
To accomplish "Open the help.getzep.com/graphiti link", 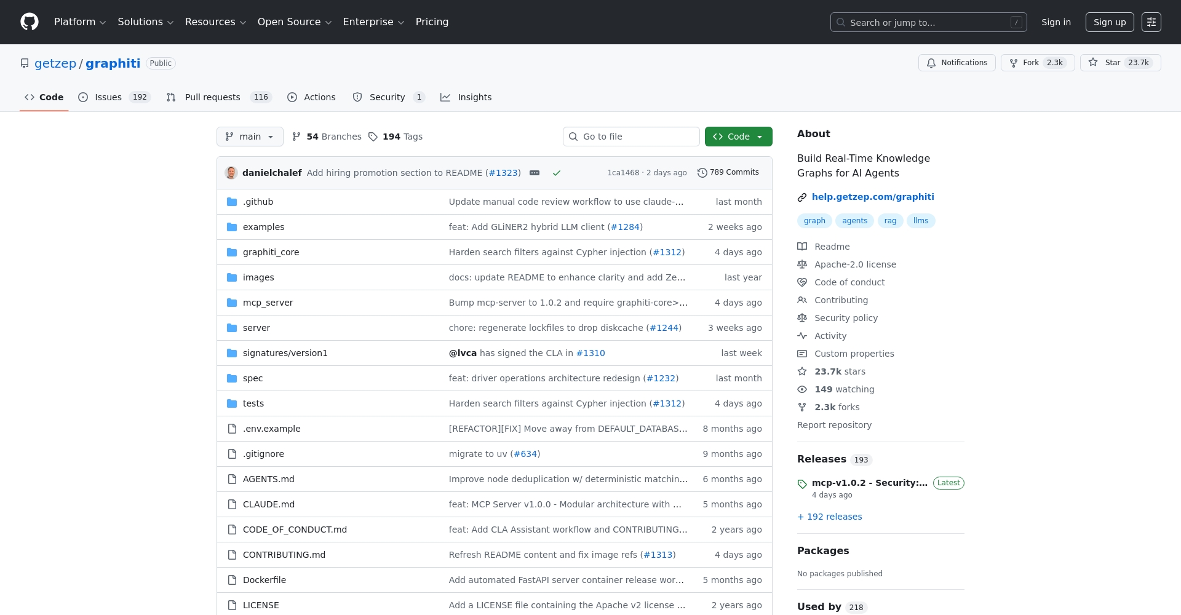I will point(872,197).
